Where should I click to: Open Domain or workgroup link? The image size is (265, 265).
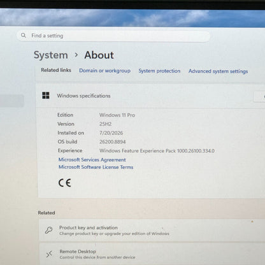(x=104, y=71)
